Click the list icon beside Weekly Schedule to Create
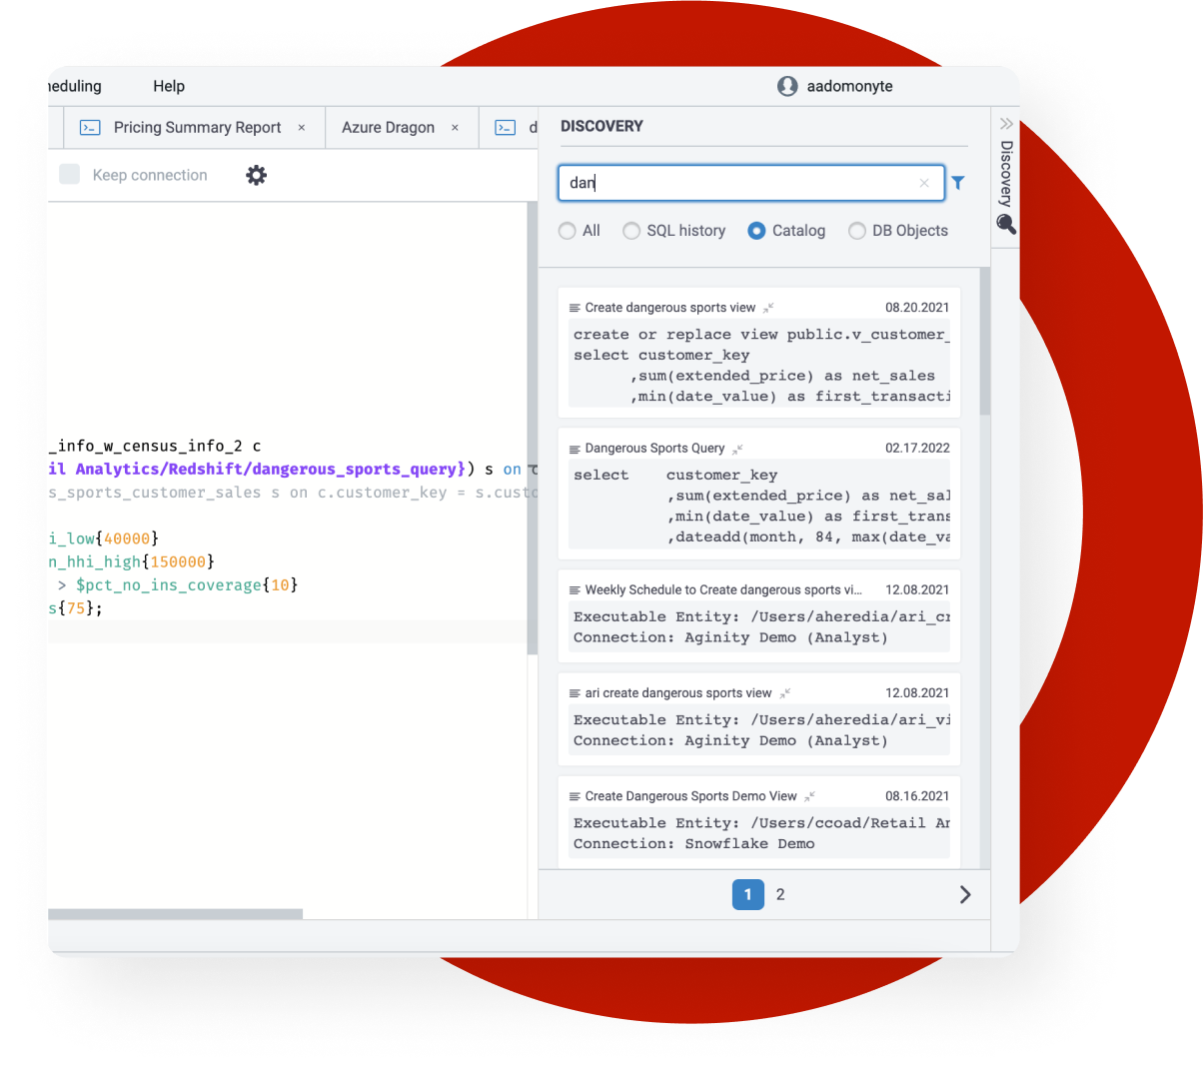The height and width of the screenshot is (1069, 1203). 575,590
